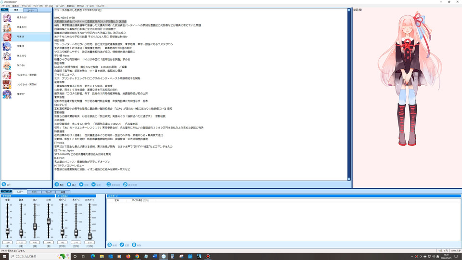Open Google Chrome from the taskbar
Image resolution: width=462 pixels, height=260 pixels.
137,257
